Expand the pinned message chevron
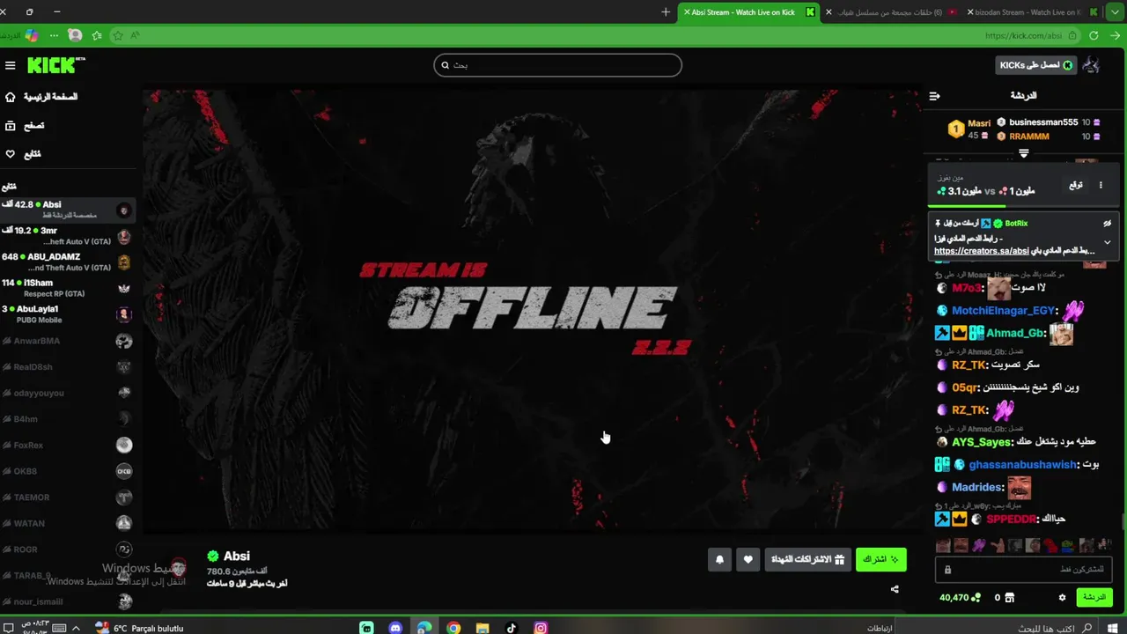Image resolution: width=1127 pixels, height=634 pixels. pyautogui.click(x=1108, y=243)
